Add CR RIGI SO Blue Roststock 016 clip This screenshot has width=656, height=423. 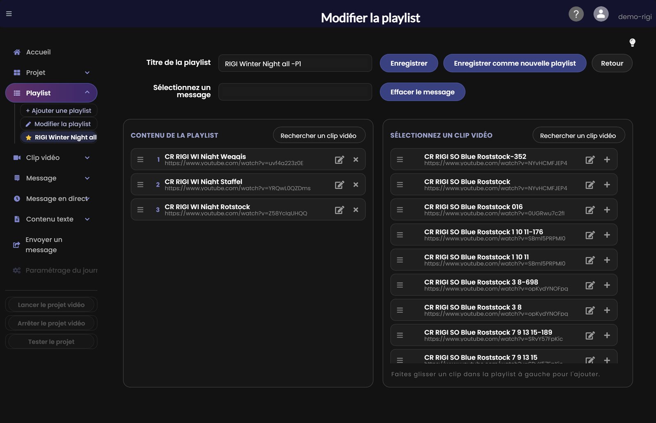(607, 210)
